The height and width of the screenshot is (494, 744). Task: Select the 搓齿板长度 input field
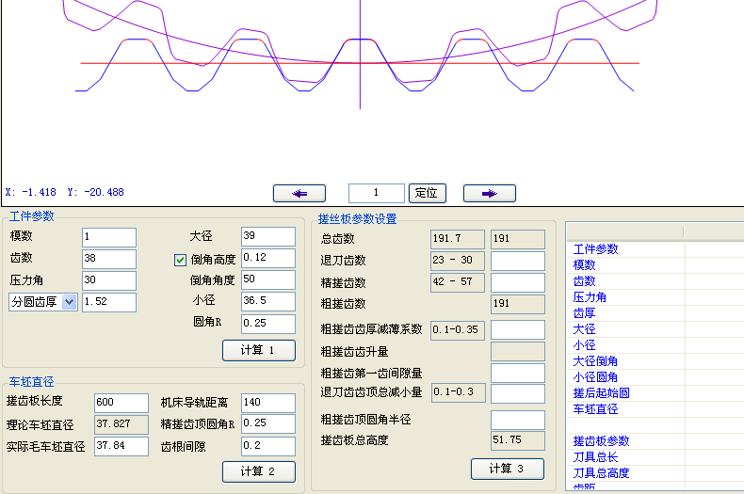pos(121,403)
